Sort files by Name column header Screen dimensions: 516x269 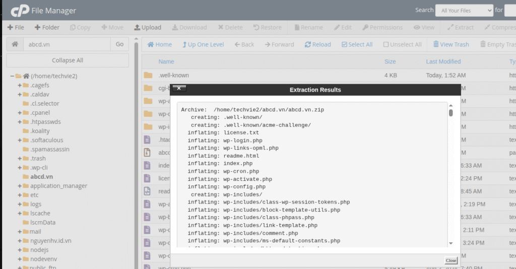[x=166, y=61]
